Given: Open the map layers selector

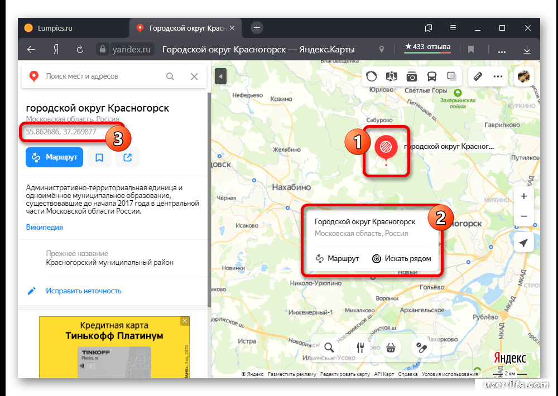Looking at the screenshot, I should 451,76.
